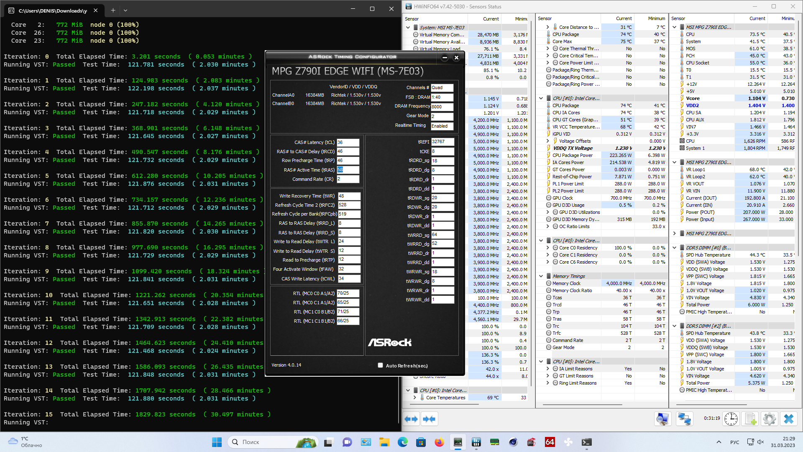This screenshot has width=803, height=452.
Task: Collapse the Memory Timings group
Action: coord(541,276)
